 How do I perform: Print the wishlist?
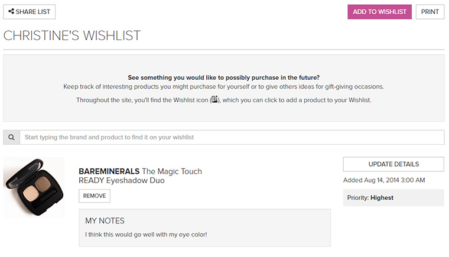click(x=430, y=12)
